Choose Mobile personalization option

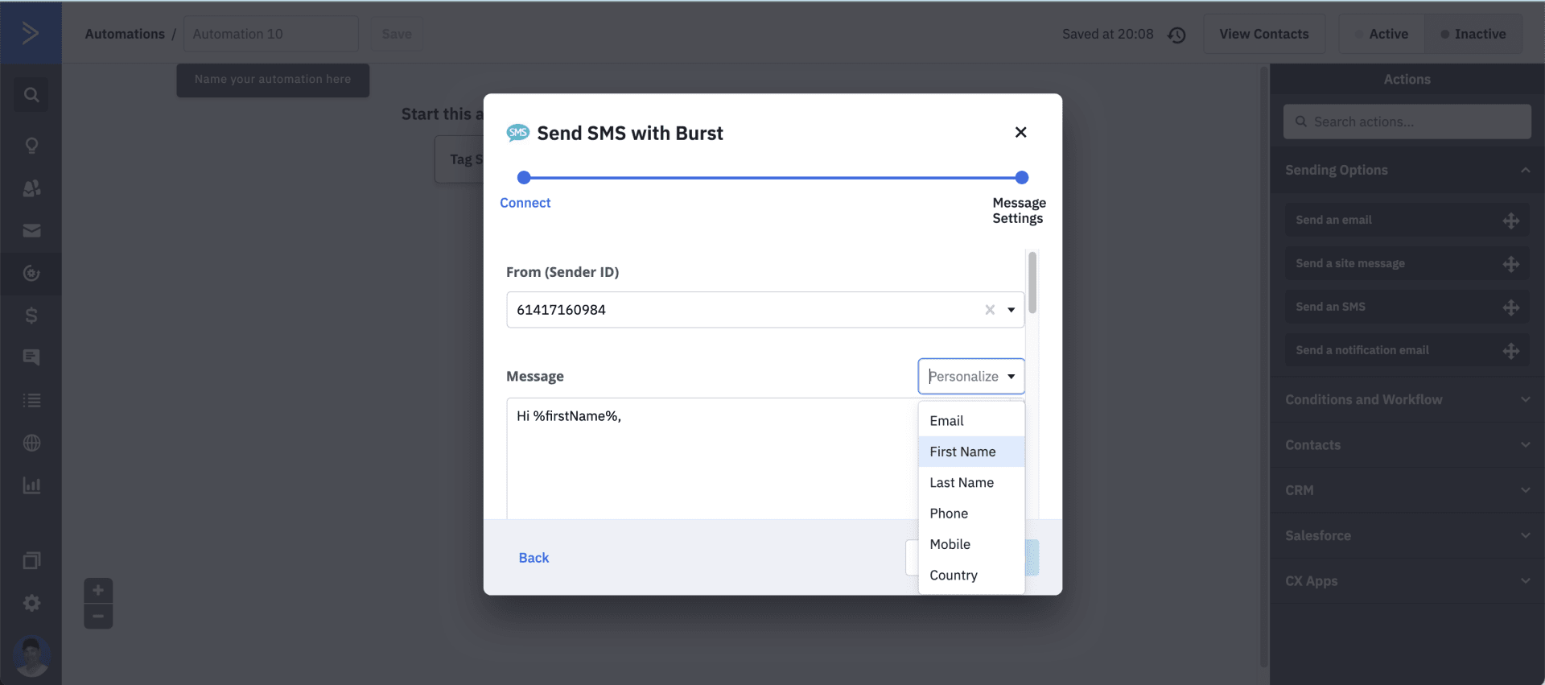(971, 544)
